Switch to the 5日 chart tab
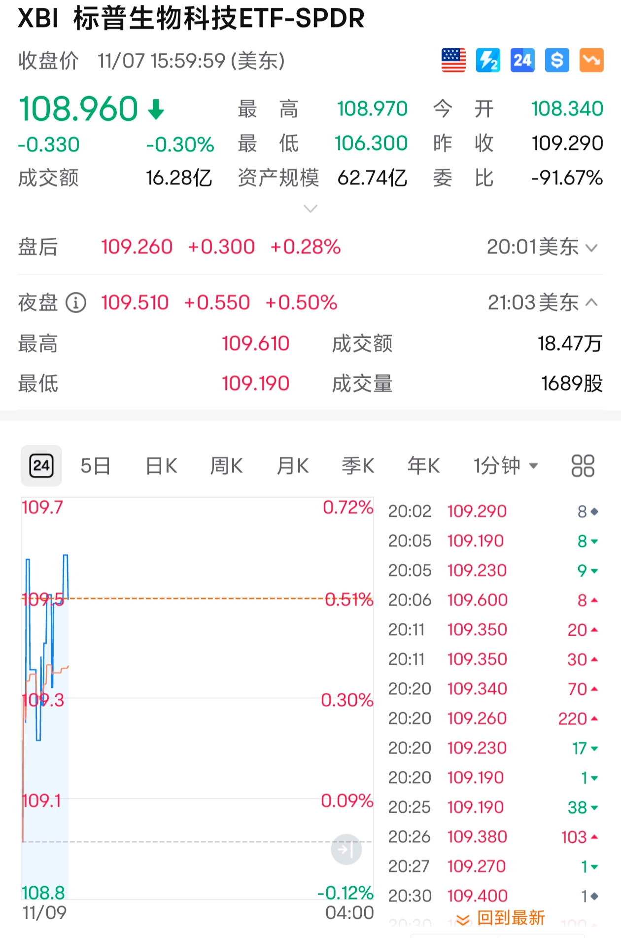Image resolution: width=621 pixels, height=938 pixels. [95, 466]
